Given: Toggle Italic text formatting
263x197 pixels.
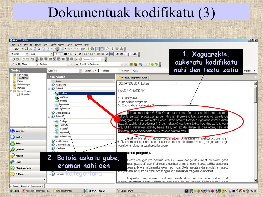Looking at the screenshot, I should [x=76, y=54].
